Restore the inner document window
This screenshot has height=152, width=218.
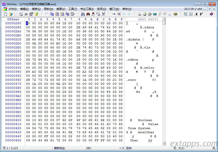[210, 9]
